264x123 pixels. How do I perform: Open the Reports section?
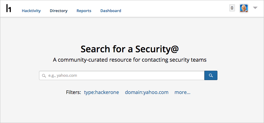[84, 11]
